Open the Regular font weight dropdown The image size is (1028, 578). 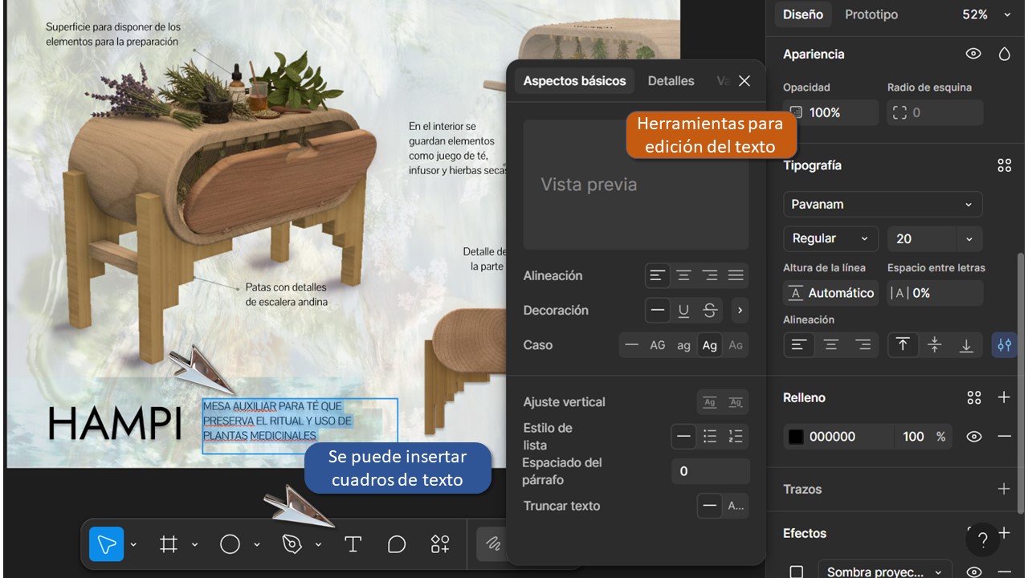pos(830,238)
